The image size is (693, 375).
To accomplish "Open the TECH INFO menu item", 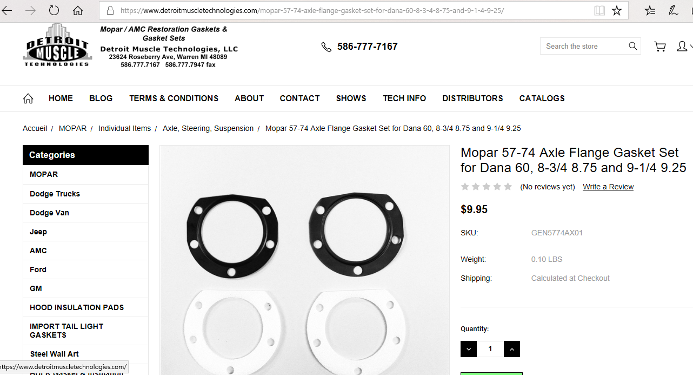I will tap(404, 98).
